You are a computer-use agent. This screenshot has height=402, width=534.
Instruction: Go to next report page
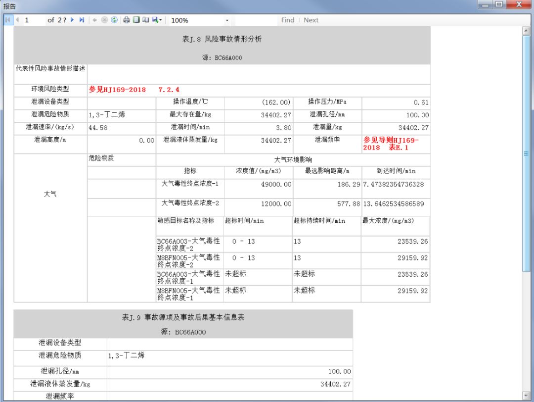point(72,20)
